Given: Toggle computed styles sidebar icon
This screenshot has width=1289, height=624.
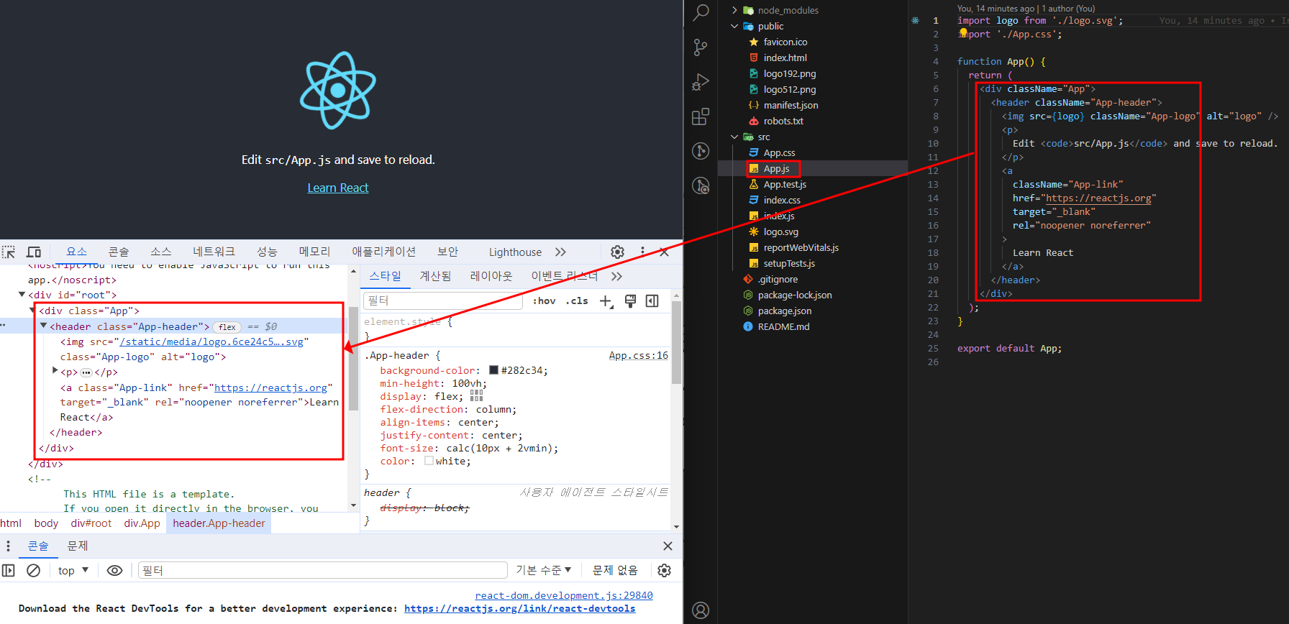Looking at the screenshot, I should pos(652,300).
